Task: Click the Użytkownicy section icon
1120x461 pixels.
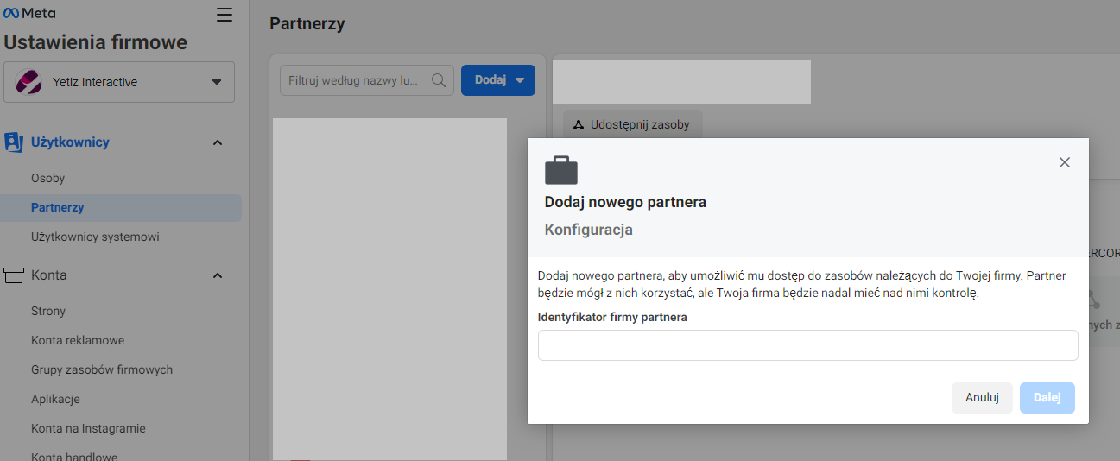Action: [x=13, y=142]
